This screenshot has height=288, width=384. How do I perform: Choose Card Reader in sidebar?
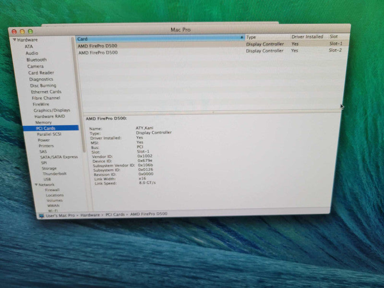click(41, 73)
